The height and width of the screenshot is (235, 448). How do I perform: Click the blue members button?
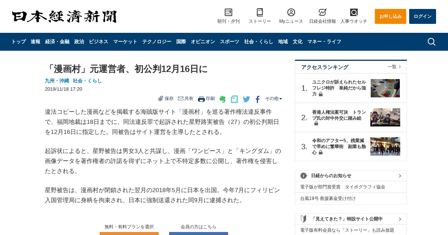(199, 234)
